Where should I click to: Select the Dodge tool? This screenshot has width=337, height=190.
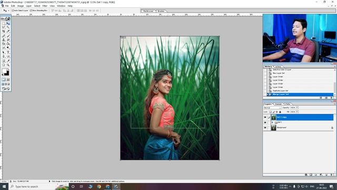pyautogui.click(x=8, y=48)
